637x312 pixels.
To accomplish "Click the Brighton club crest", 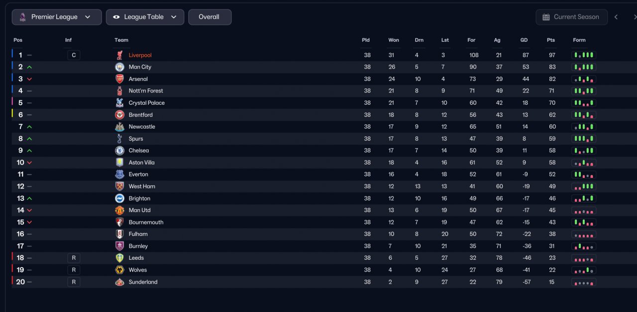I will pos(119,198).
